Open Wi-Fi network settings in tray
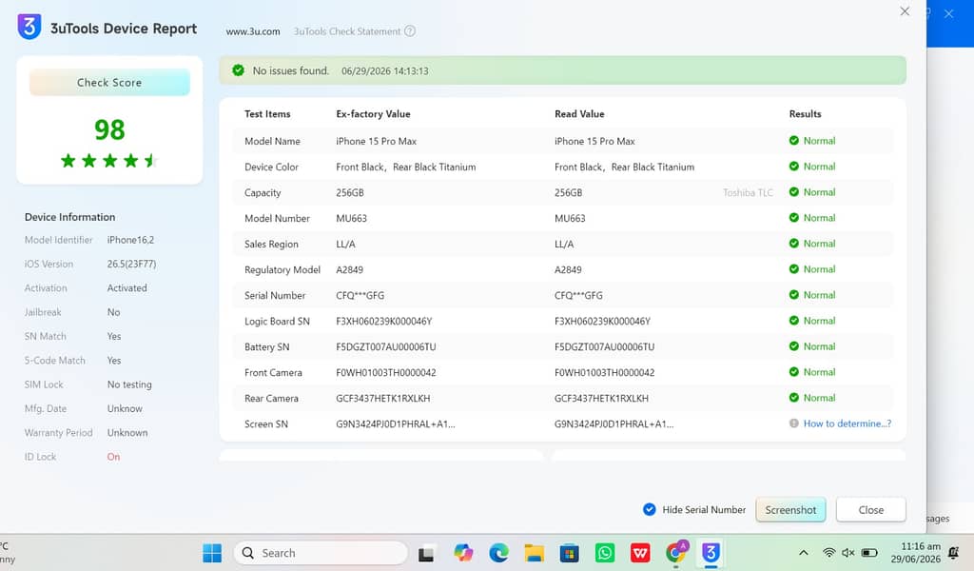Viewport: 974px width, 571px height. click(x=828, y=553)
